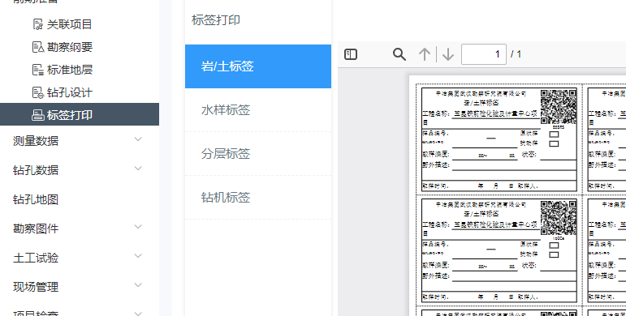Viewport: 626px width, 316px height.
Task: Expand the 土工试验 menu chevron
Action: [x=138, y=256]
